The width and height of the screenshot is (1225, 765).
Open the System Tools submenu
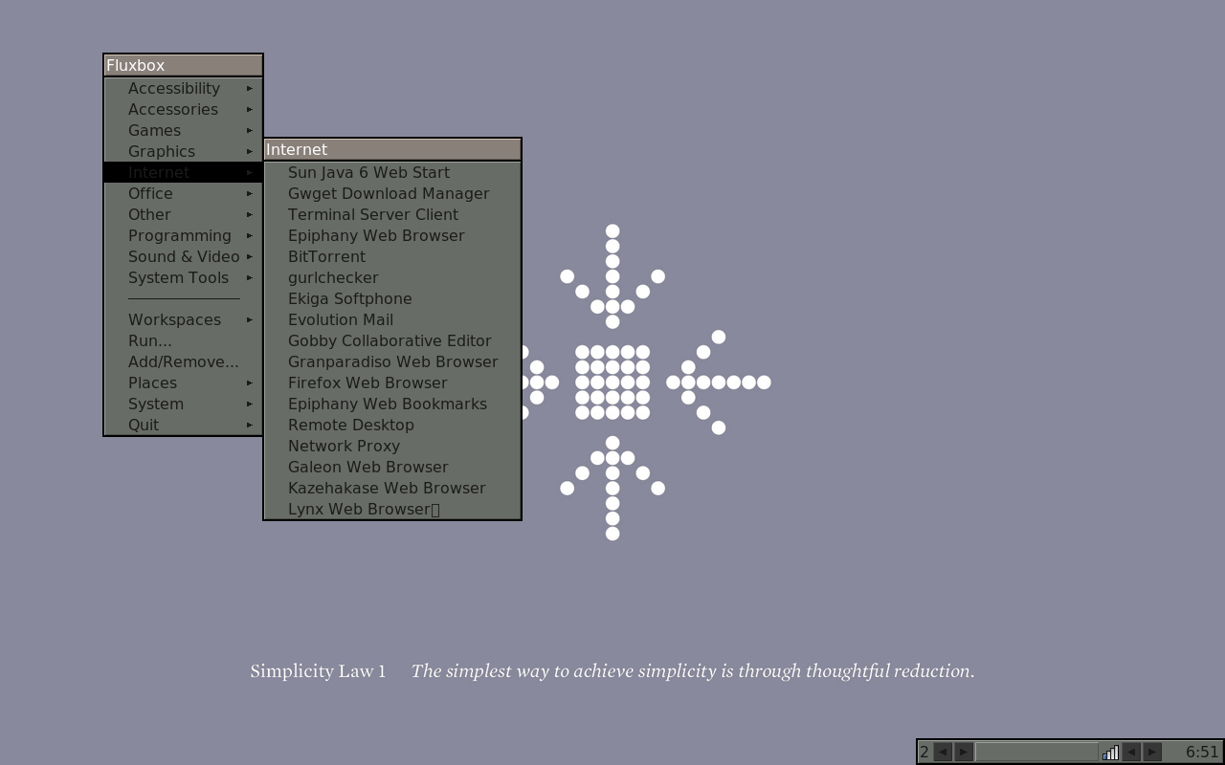183,277
